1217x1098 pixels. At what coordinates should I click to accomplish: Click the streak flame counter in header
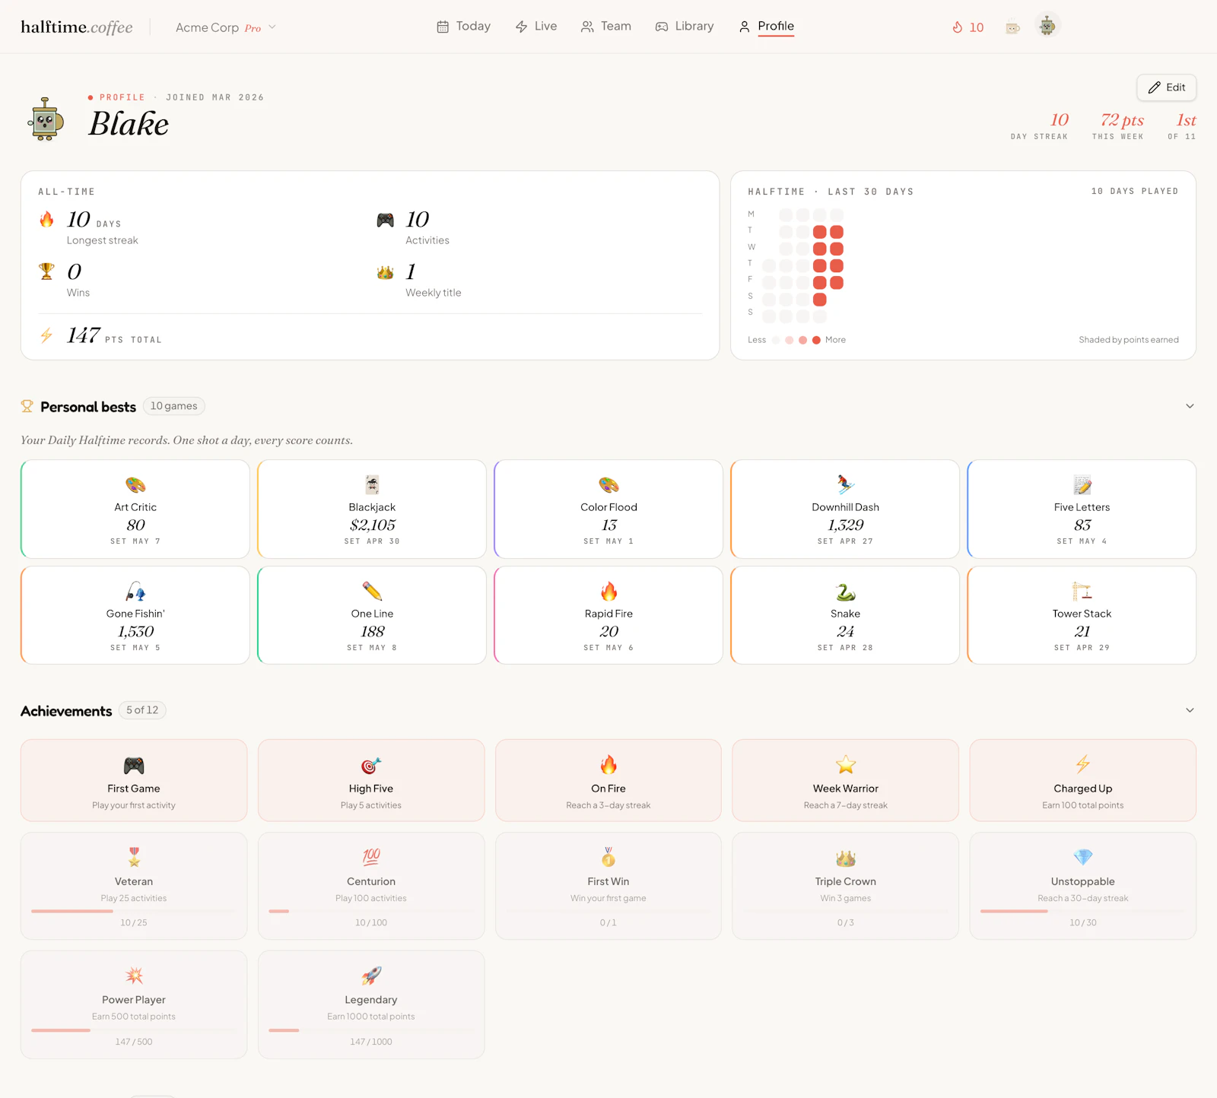pos(968,27)
